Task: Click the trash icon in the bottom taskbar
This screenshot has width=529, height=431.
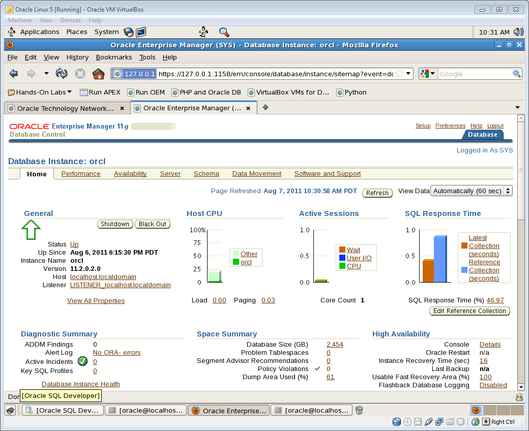Action: pos(359,410)
